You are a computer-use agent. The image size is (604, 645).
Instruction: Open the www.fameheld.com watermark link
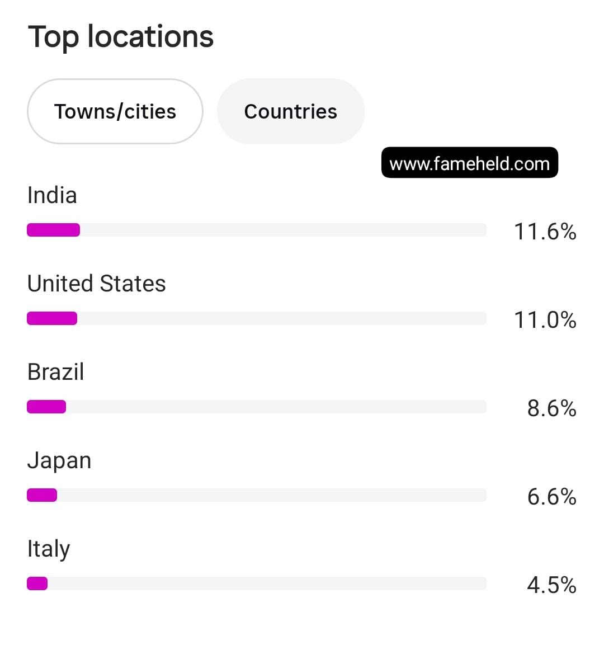[x=470, y=163]
